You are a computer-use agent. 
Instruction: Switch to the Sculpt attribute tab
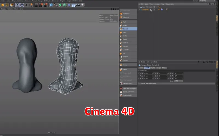pos(159,68)
